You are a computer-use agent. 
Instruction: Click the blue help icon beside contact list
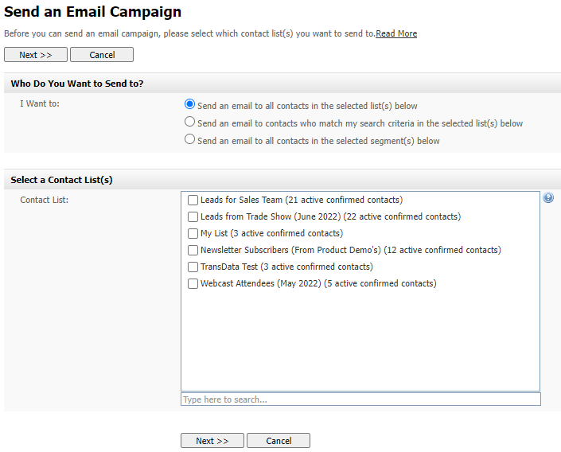click(548, 198)
